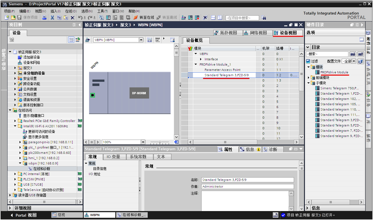
Task: Click the Cross-references toolbar icon
Action: pyautogui.click(x=205, y=17)
